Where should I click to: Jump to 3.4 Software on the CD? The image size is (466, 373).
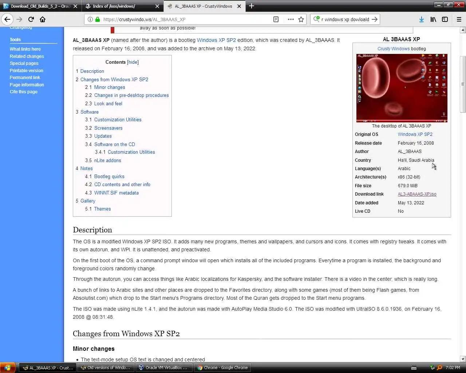point(110,145)
